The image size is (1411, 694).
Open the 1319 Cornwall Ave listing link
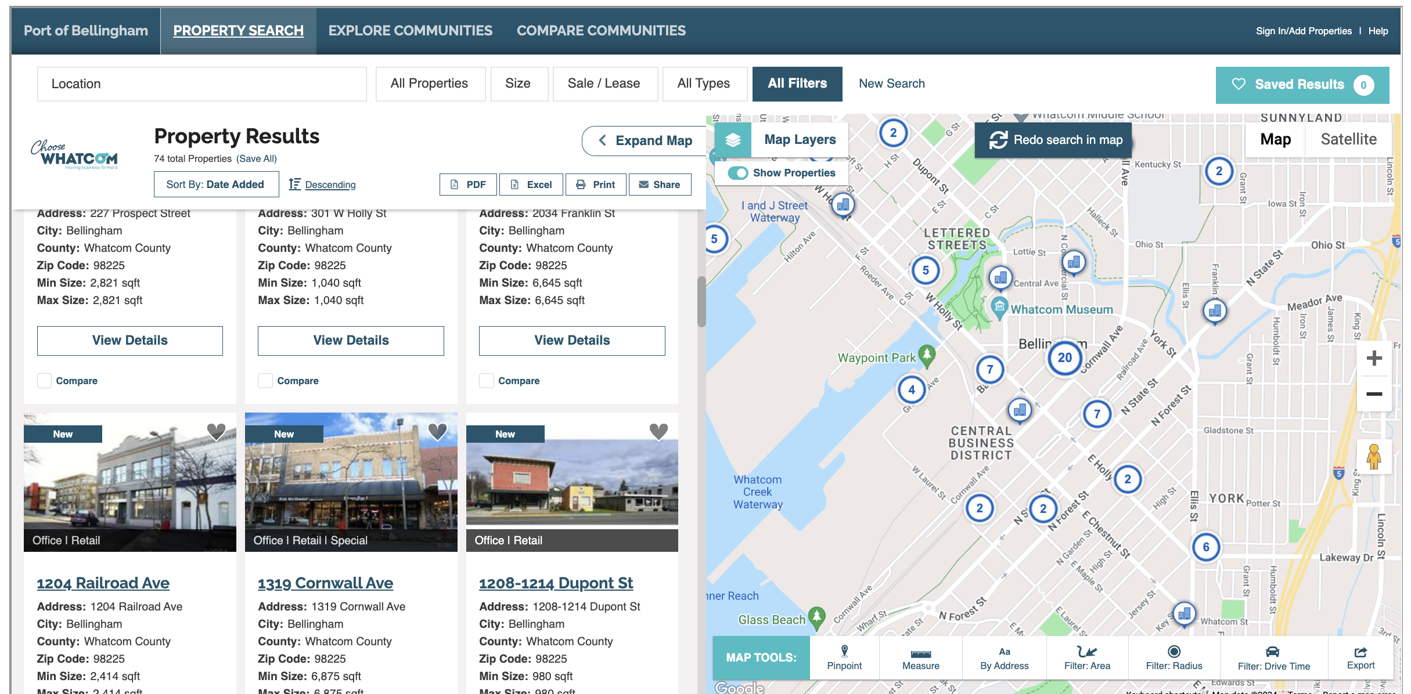[325, 583]
